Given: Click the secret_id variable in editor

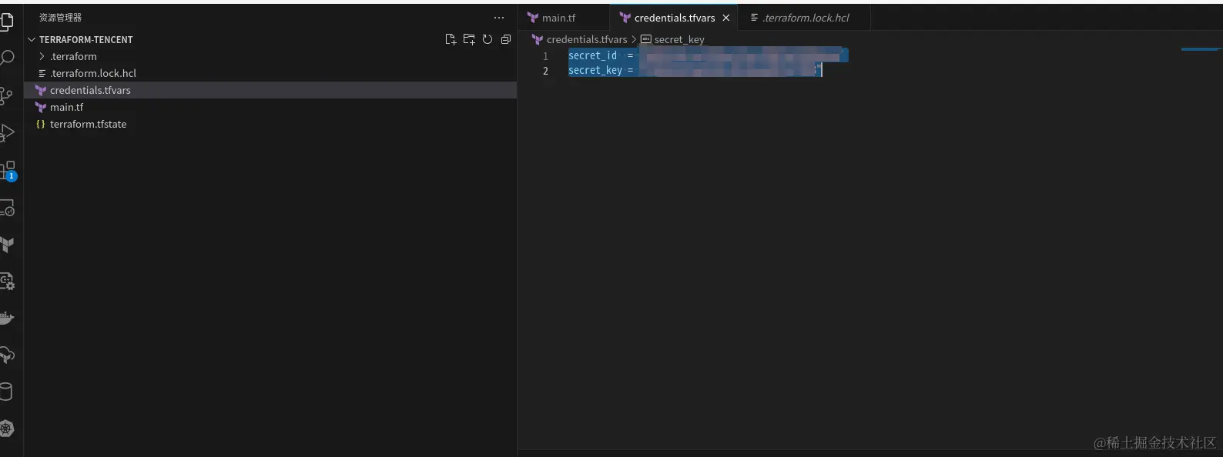Looking at the screenshot, I should click(592, 55).
